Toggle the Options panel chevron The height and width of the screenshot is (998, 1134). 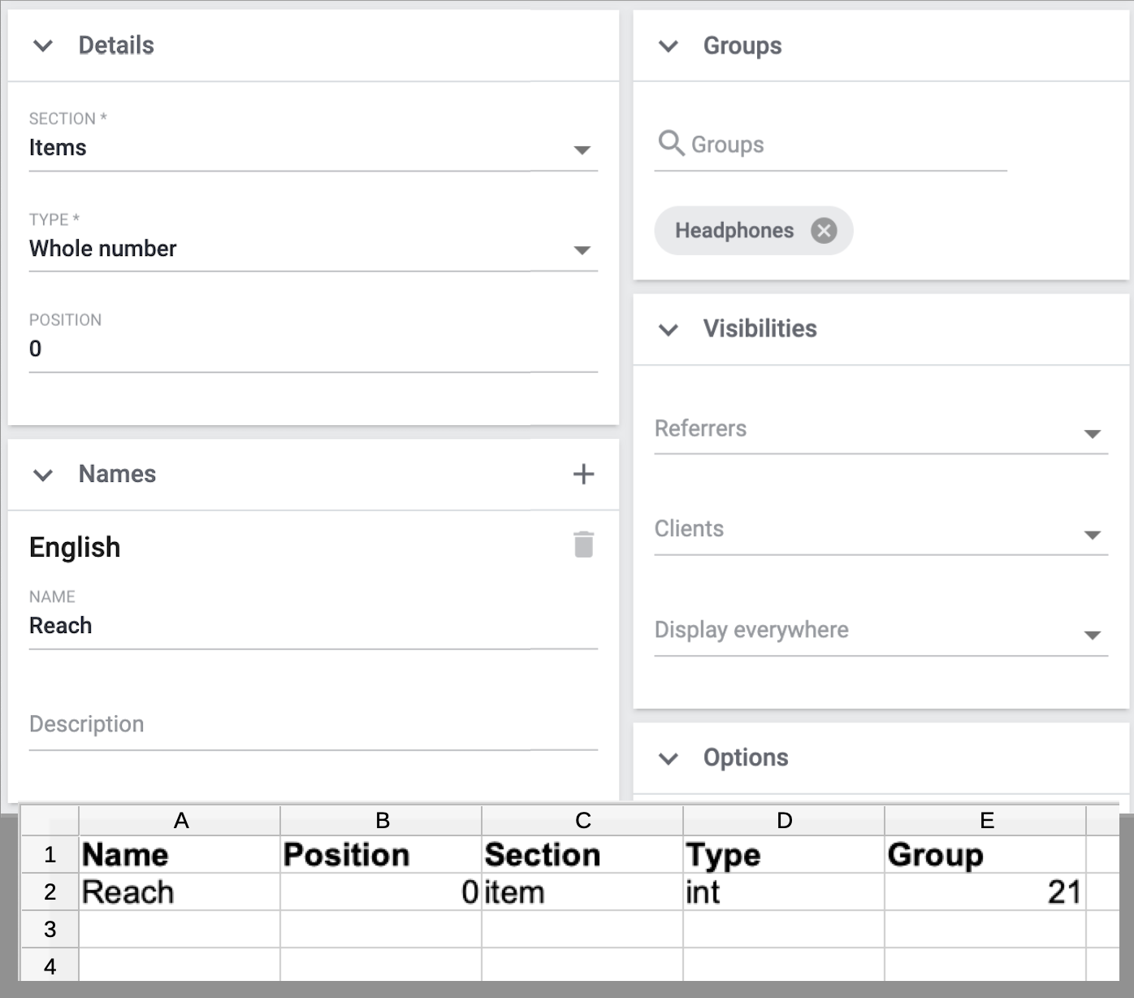(x=669, y=758)
